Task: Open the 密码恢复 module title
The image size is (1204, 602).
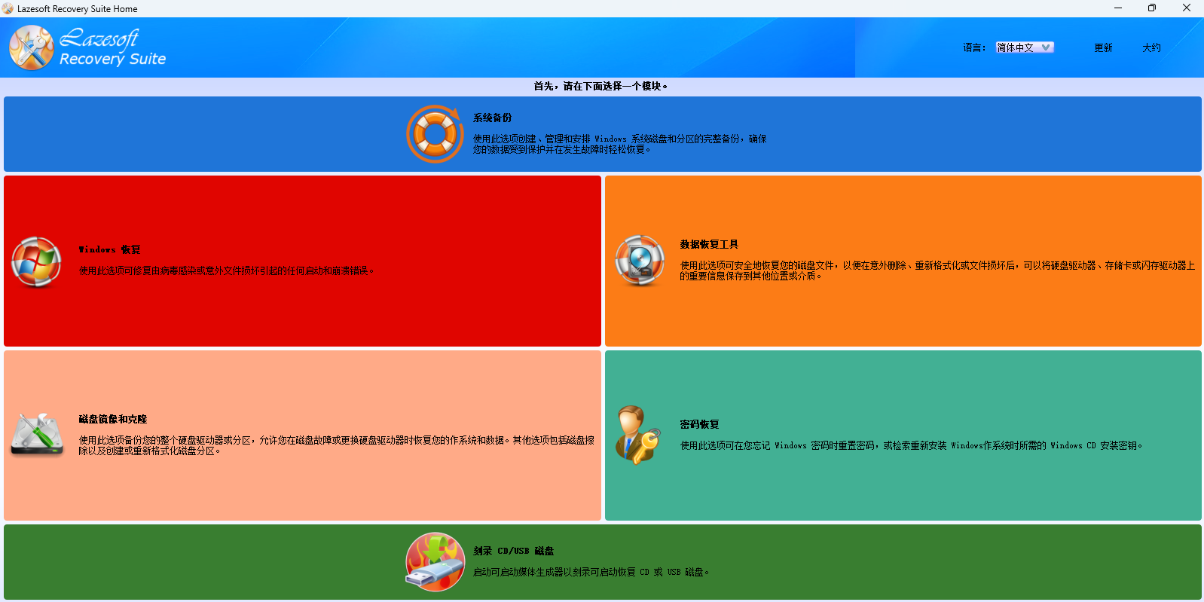Action: coord(699,424)
